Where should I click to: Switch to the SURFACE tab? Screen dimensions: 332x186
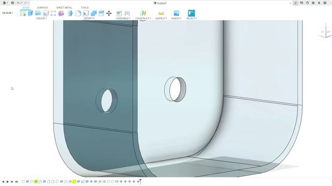click(x=43, y=8)
